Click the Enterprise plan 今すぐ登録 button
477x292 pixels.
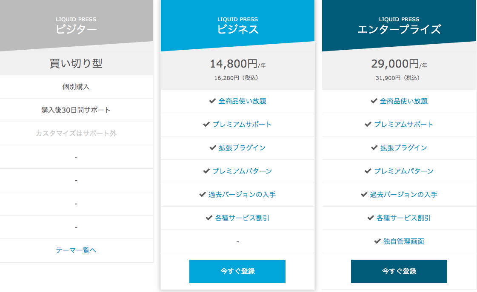(399, 271)
